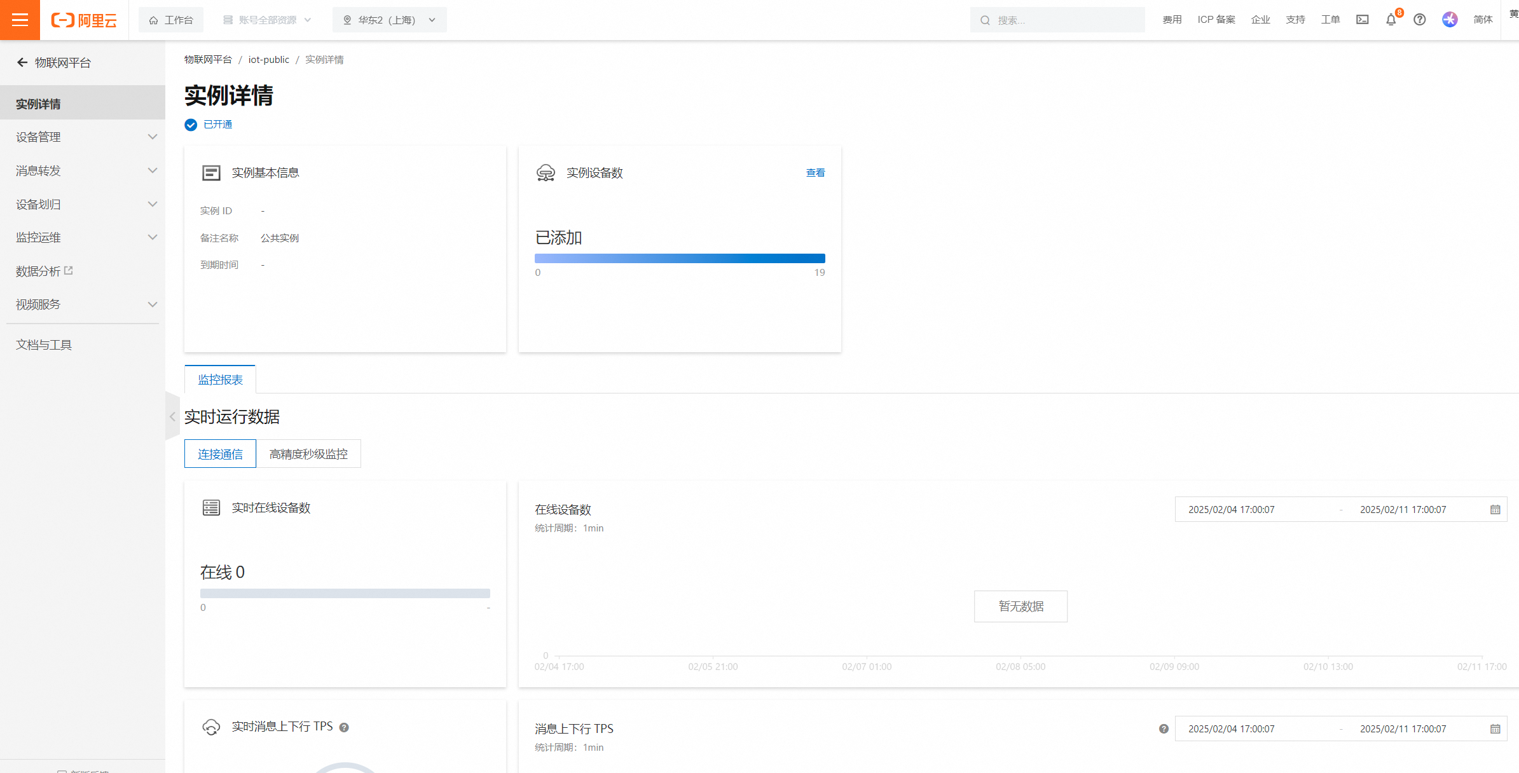Select the 高精度秒级监控 tab
This screenshot has width=1519, height=773.
pyautogui.click(x=308, y=454)
